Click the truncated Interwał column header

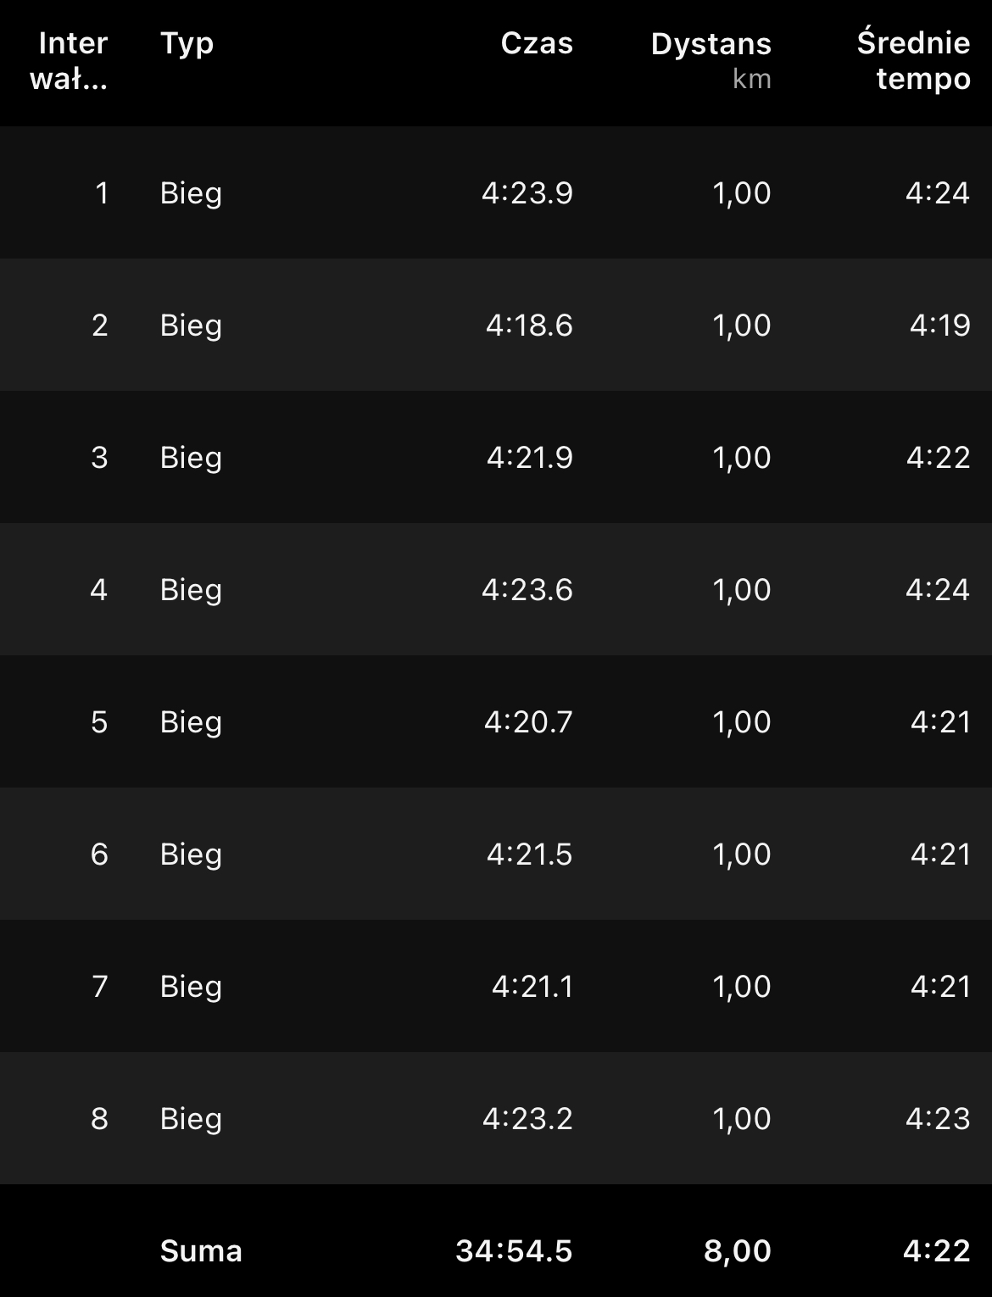[70, 61]
